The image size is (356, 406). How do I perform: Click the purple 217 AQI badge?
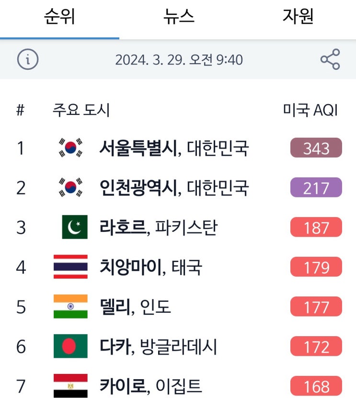(316, 187)
